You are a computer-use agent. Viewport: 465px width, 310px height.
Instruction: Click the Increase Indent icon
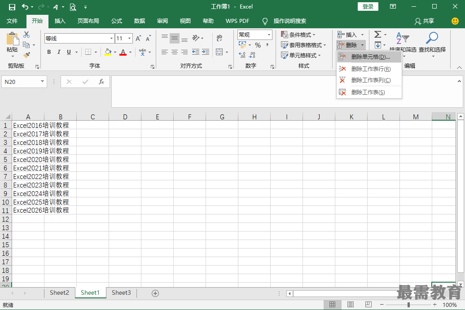[x=206, y=52]
